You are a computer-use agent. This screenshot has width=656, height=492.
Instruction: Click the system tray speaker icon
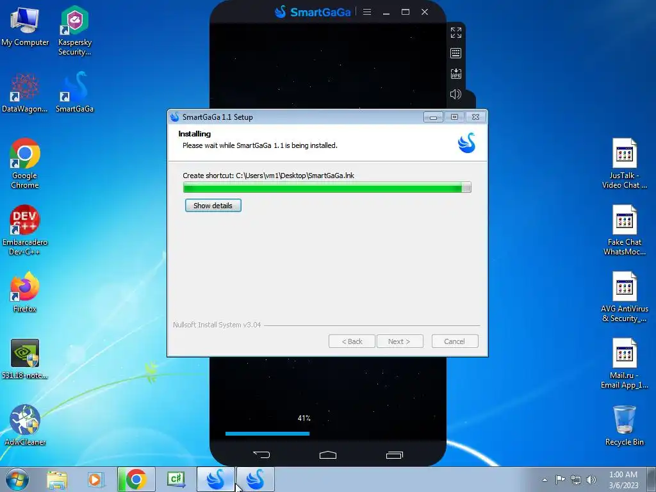pyautogui.click(x=591, y=480)
